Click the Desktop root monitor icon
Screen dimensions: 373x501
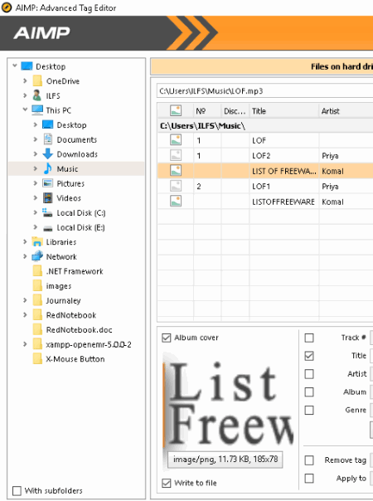tap(27, 66)
